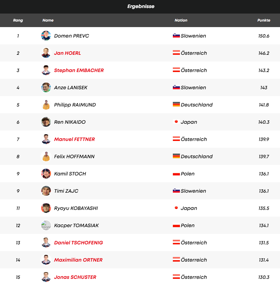
Task: Click the Slovenian flag beside Domen Prevc
Action: 176,36
